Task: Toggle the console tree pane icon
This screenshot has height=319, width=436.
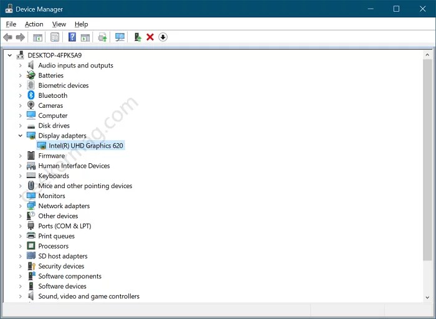Action: pyautogui.click(x=37, y=37)
